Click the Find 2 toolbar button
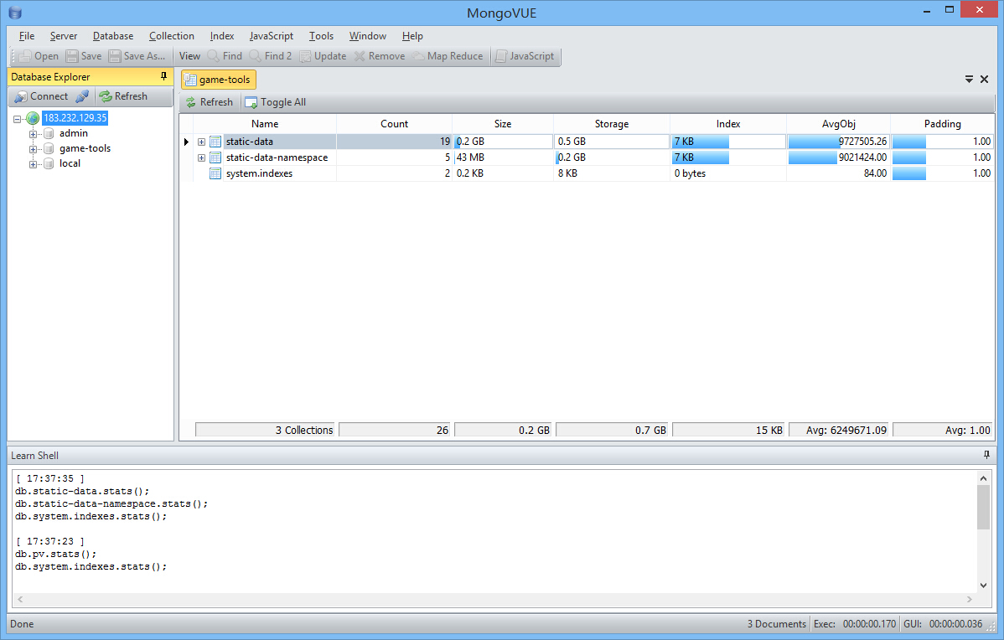 click(270, 56)
